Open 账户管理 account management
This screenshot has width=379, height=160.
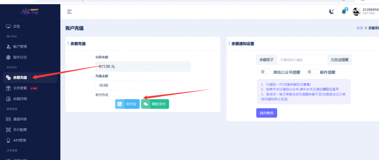point(20,47)
